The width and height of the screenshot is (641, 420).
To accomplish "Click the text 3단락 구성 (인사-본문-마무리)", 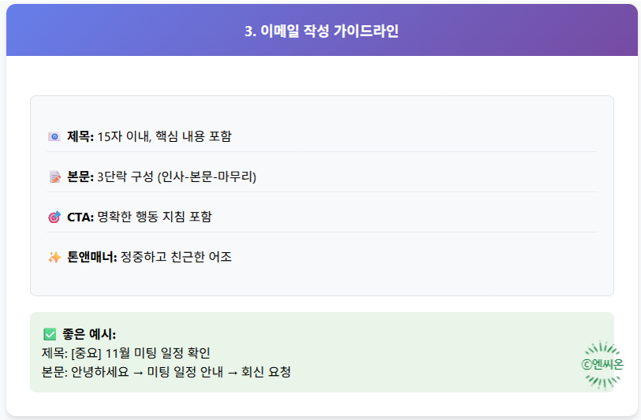I will point(177,177).
